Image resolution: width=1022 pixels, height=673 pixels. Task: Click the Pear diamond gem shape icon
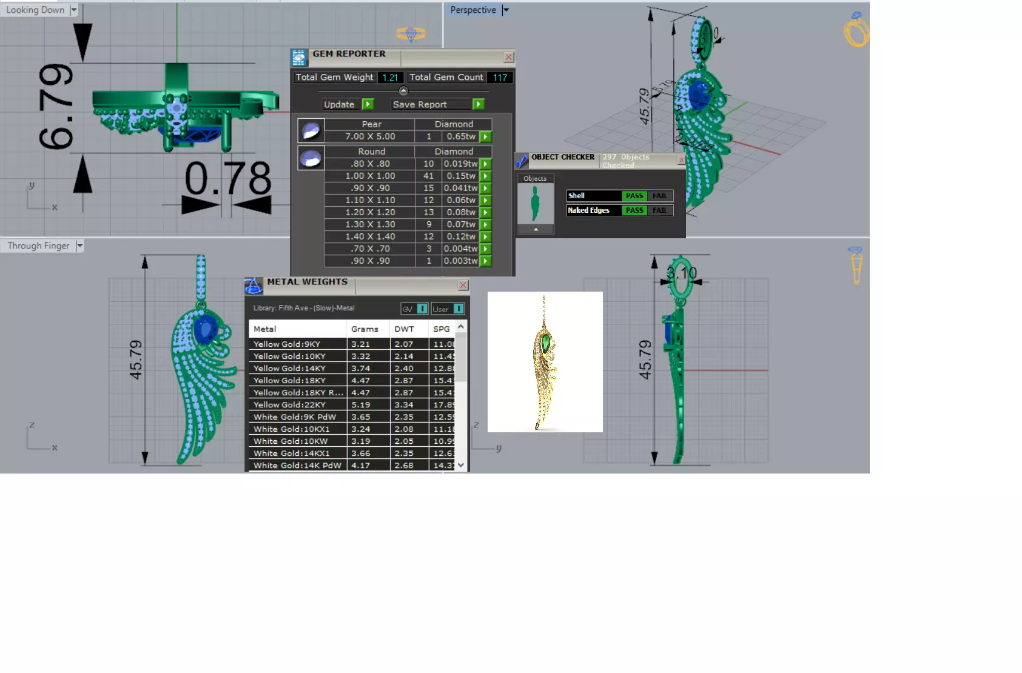point(311,130)
